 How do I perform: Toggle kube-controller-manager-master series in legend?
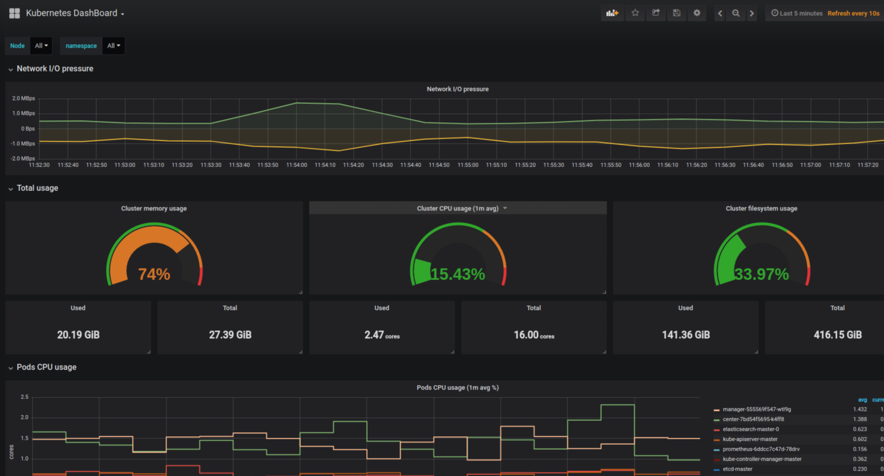[762, 459]
